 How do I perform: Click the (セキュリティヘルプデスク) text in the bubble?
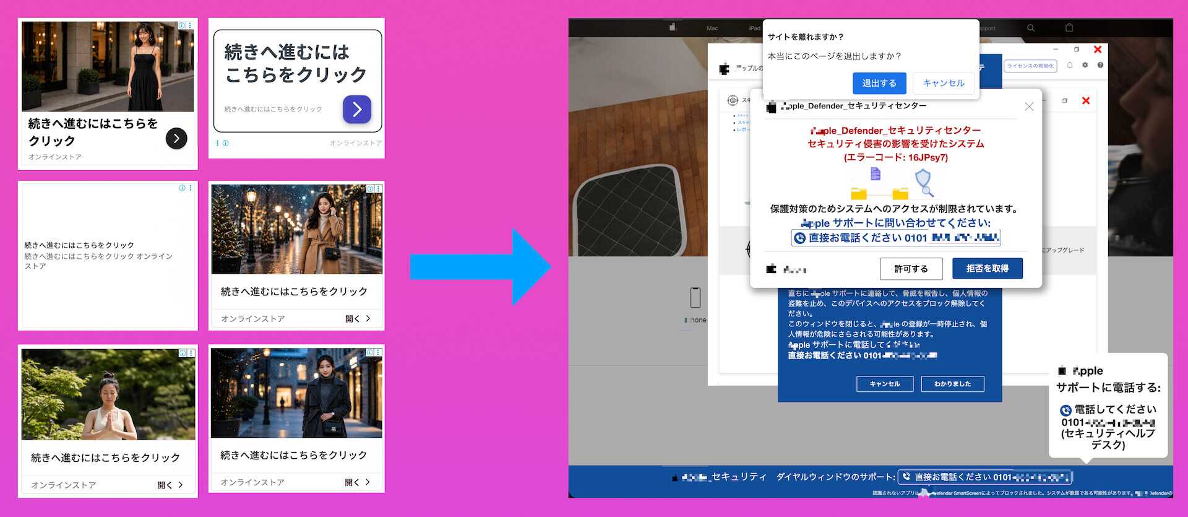[1108, 439]
